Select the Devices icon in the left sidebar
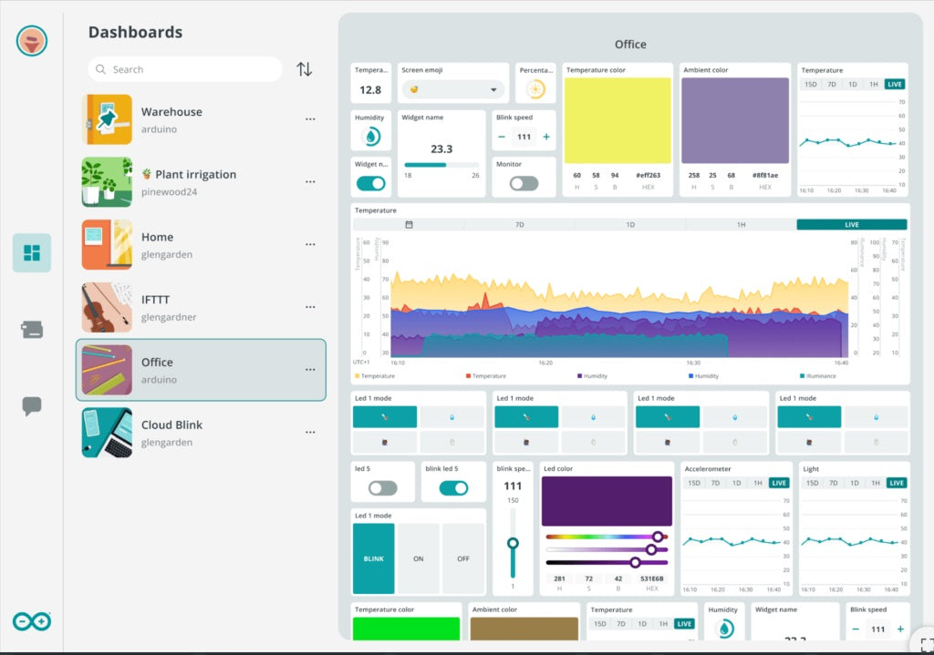Image resolution: width=934 pixels, height=655 pixels. click(31, 330)
